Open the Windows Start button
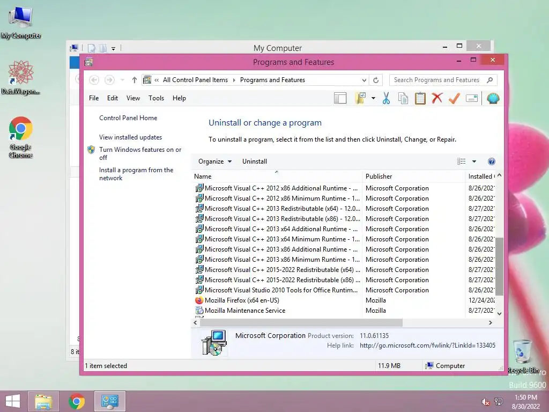 [x=13, y=401]
